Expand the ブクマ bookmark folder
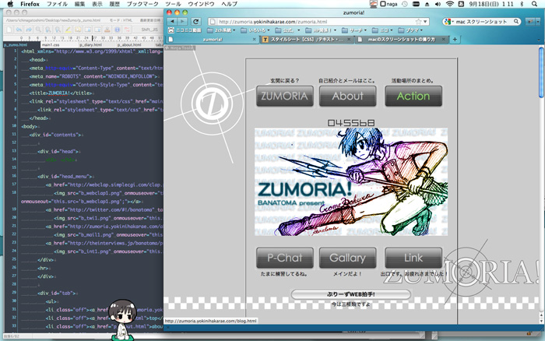 pyautogui.click(x=410, y=30)
